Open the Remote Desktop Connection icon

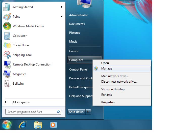point(7,64)
